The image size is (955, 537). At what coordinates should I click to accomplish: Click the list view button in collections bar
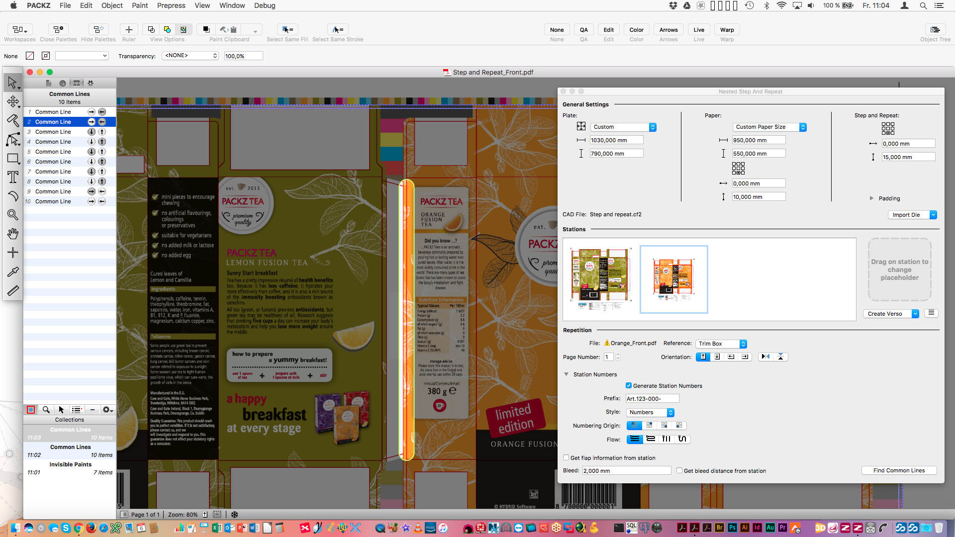click(x=76, y=410)
